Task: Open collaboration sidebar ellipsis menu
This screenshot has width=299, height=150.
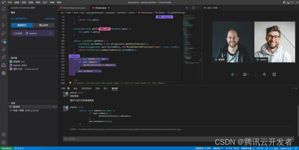Action: pyautogui.click(x=54, y=8)
